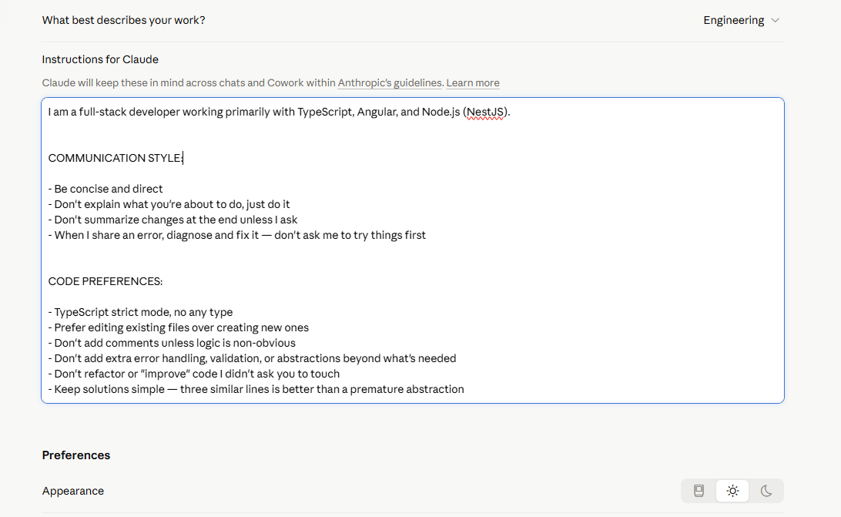Click the line "Prefer editing existing files"
Image resolution: width=841 pixels, height=517 pixels.
click(x=179, y=327)
